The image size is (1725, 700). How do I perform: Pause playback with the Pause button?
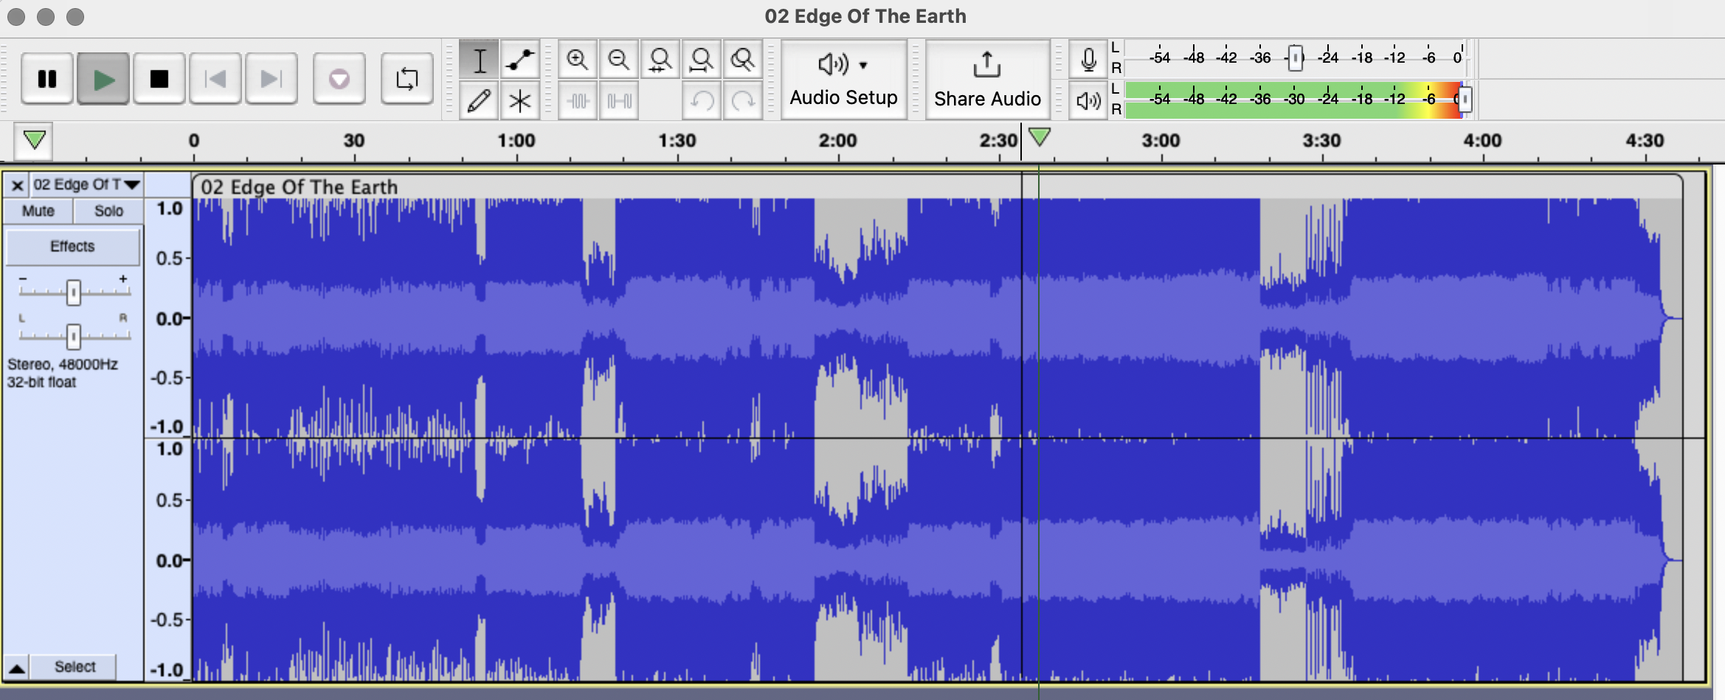[x=47, y=79]
